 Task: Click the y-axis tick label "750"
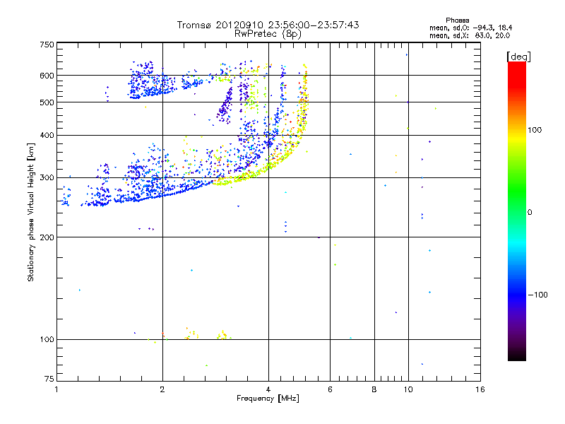[x=47, y=45]
